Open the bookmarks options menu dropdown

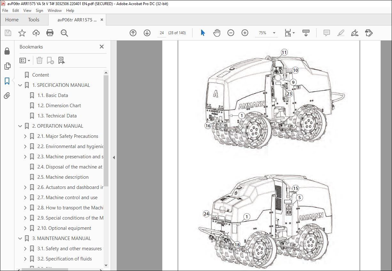coord(25,60)
